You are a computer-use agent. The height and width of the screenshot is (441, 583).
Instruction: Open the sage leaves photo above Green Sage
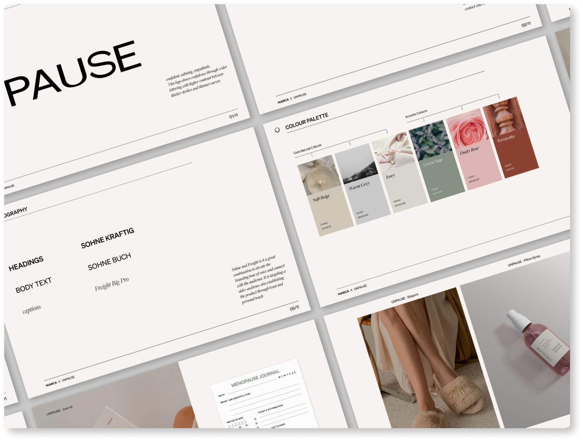(x=430, y=140)
